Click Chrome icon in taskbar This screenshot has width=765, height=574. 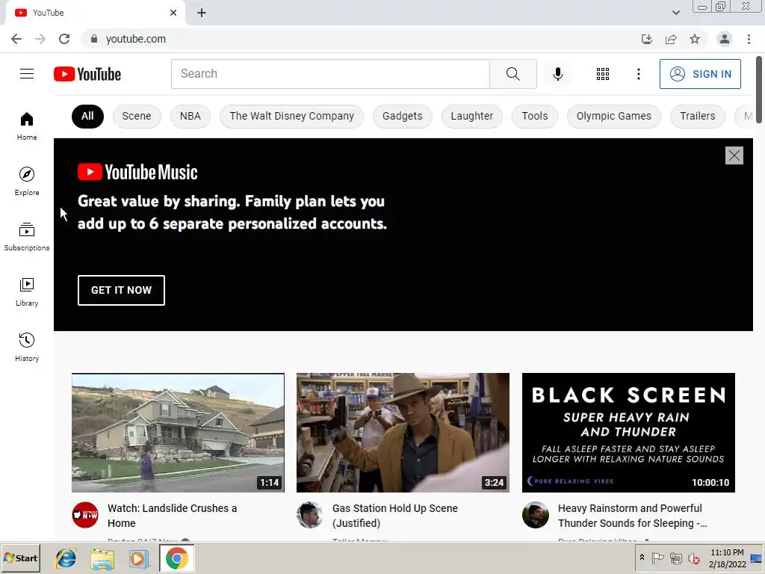(x=176, y=558)
